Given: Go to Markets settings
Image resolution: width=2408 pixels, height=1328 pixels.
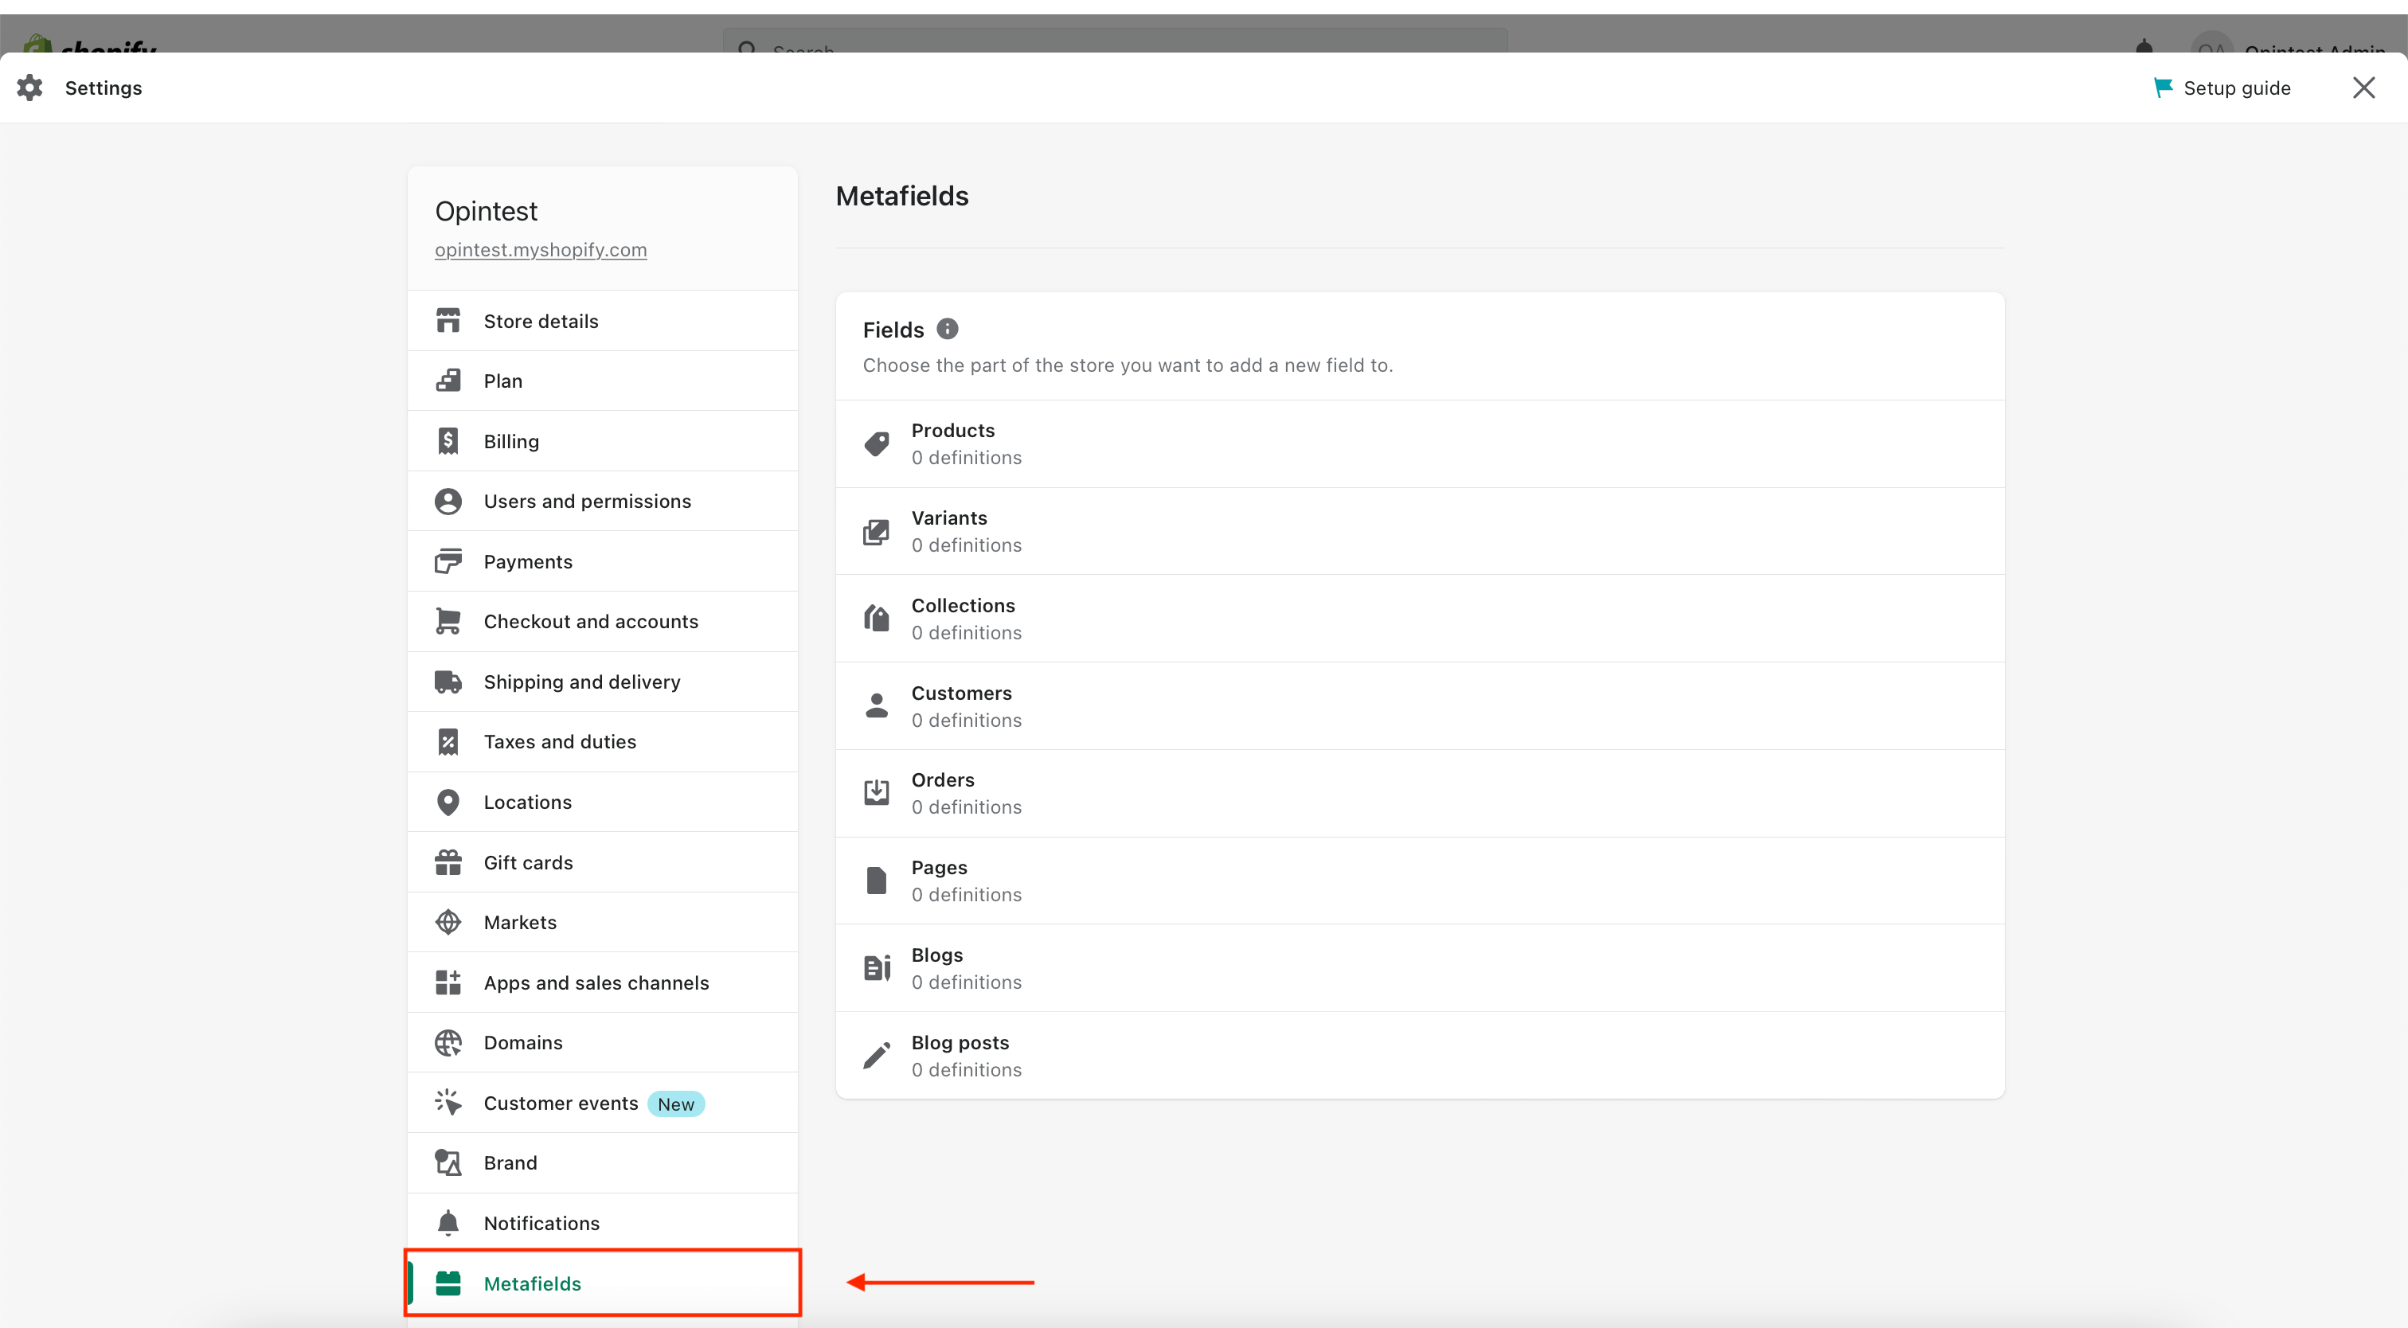Looking at the screenshot, I should coord(602,921).
